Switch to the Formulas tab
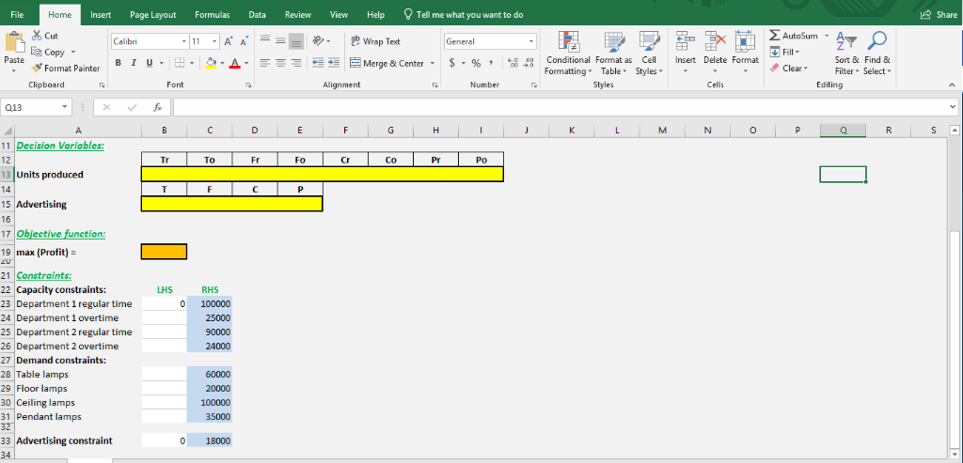 213,14
